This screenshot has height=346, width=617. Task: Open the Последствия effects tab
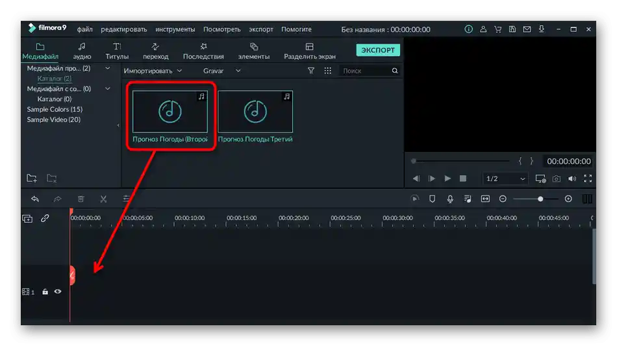click(x=203, y=51)
